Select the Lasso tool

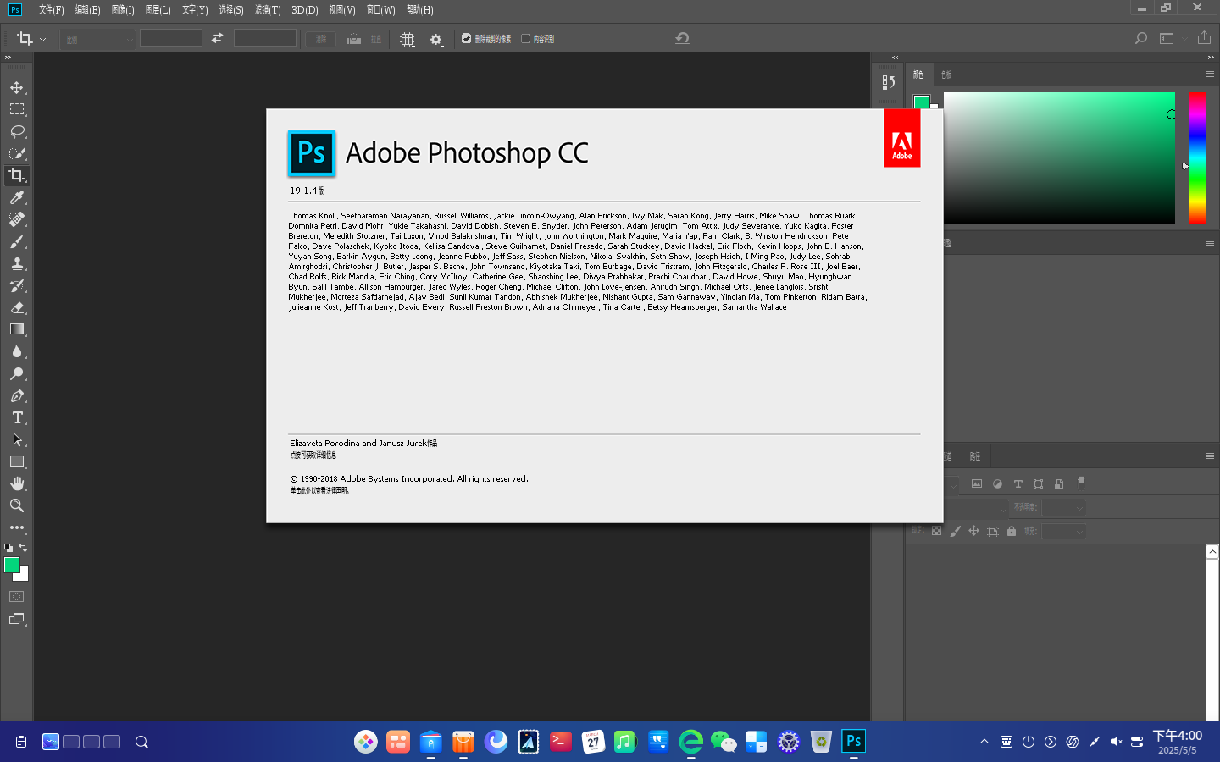click(17, 131)
